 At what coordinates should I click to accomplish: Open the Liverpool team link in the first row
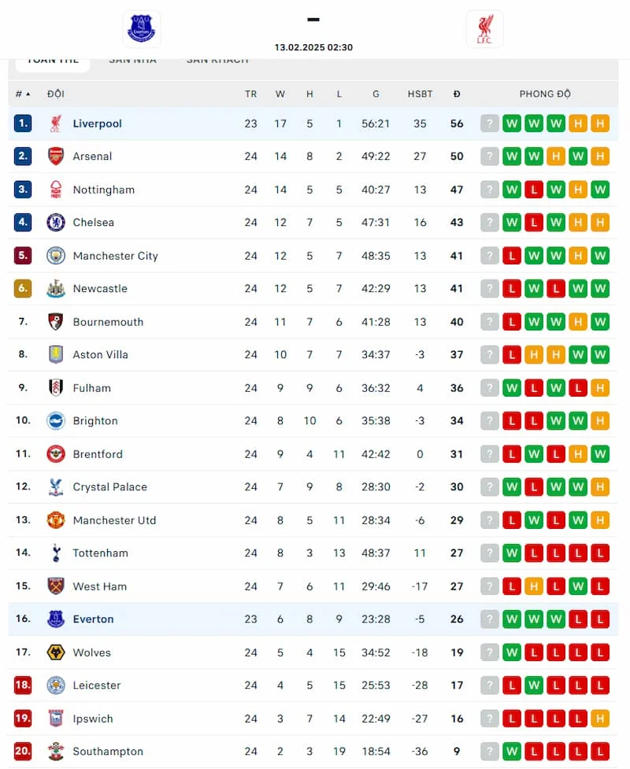coord(97,124)
